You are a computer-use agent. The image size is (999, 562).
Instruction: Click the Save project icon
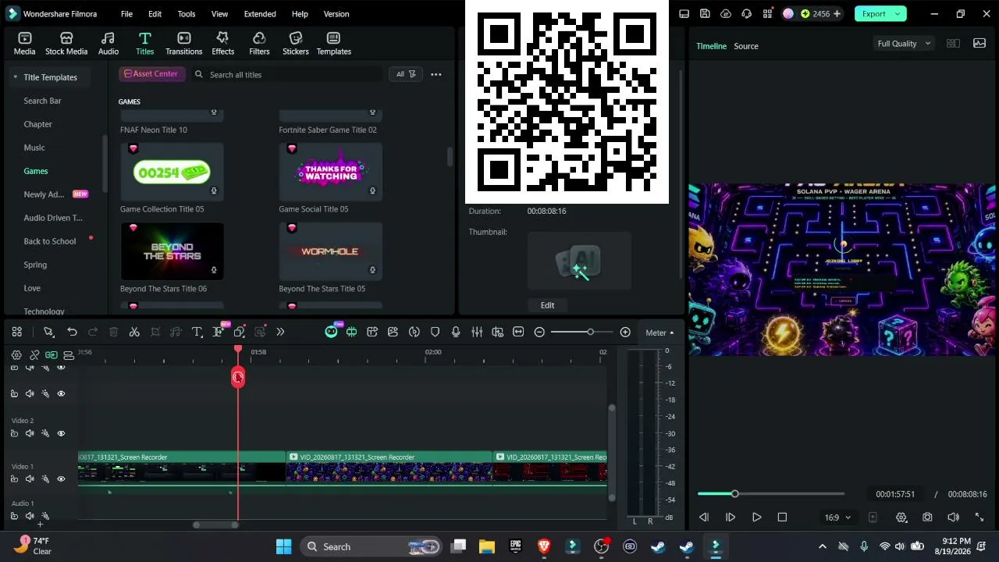click(705, 13)
